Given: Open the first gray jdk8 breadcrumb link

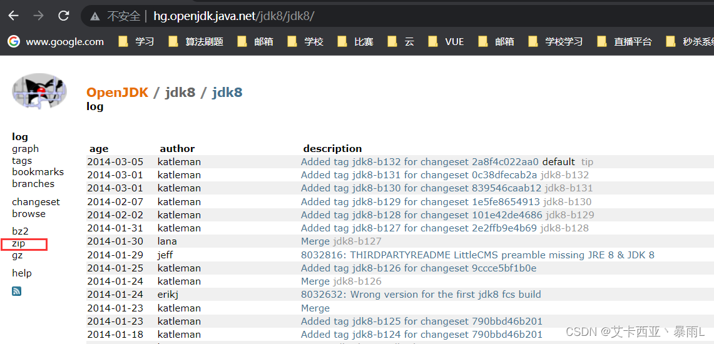Looking at the screenshot, I should pyautogui.click(x=180, y=93).
